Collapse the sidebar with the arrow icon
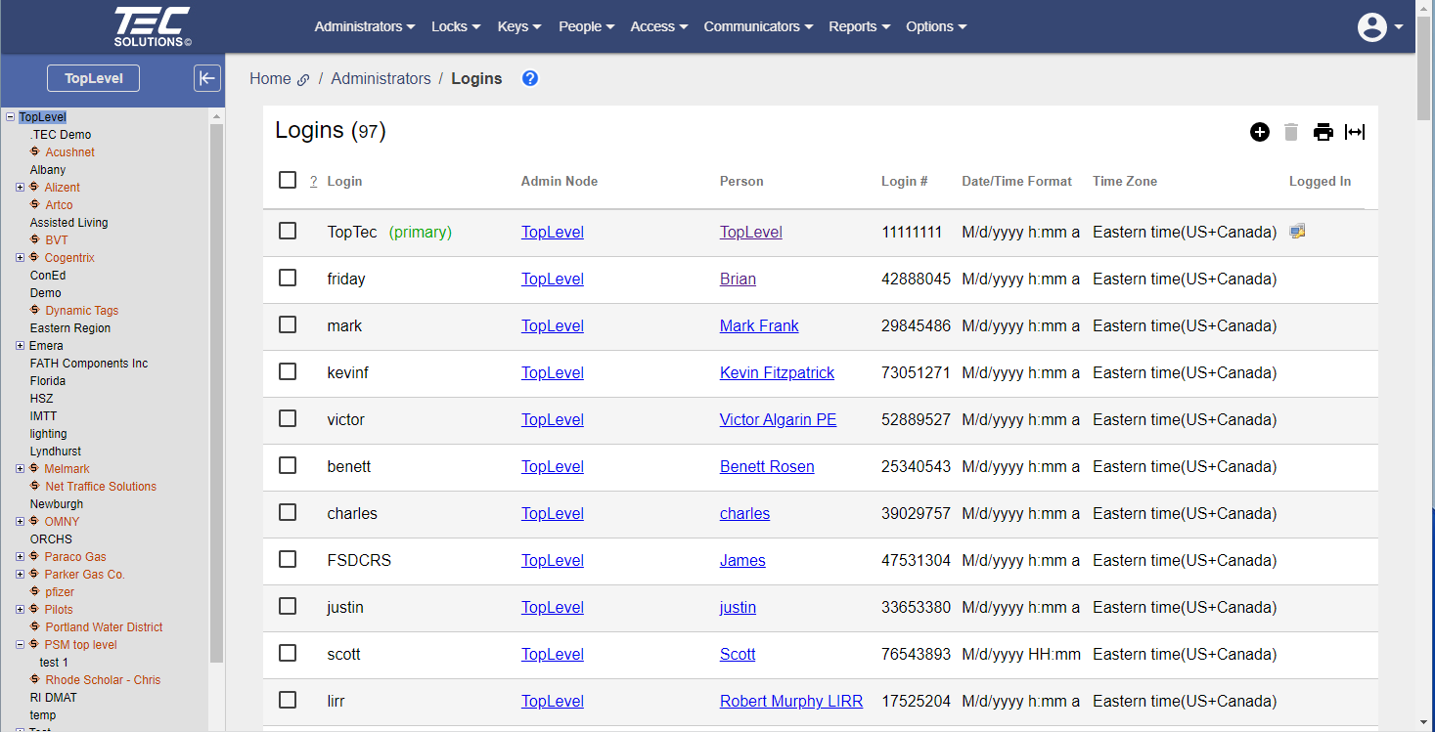 [207, 78]
